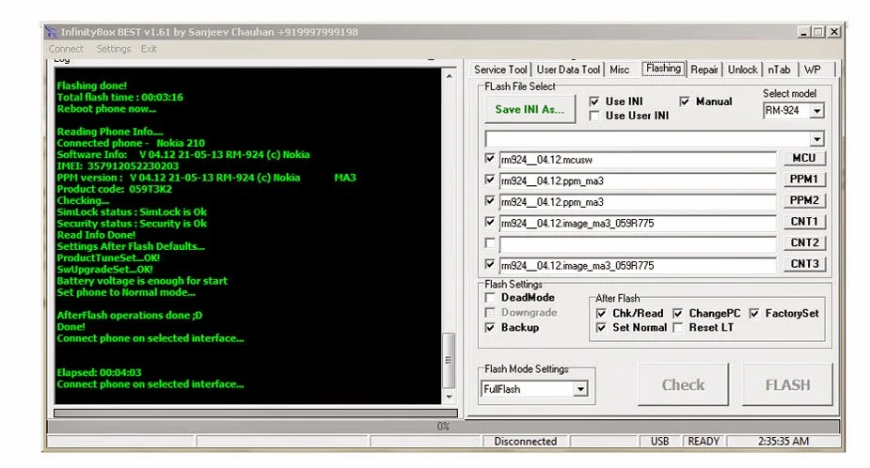Image resolution: width=870 pixels, height=468 pixels.
Task: Click the 'Product code: 059T3K2' log line
Action: point(115,189)
